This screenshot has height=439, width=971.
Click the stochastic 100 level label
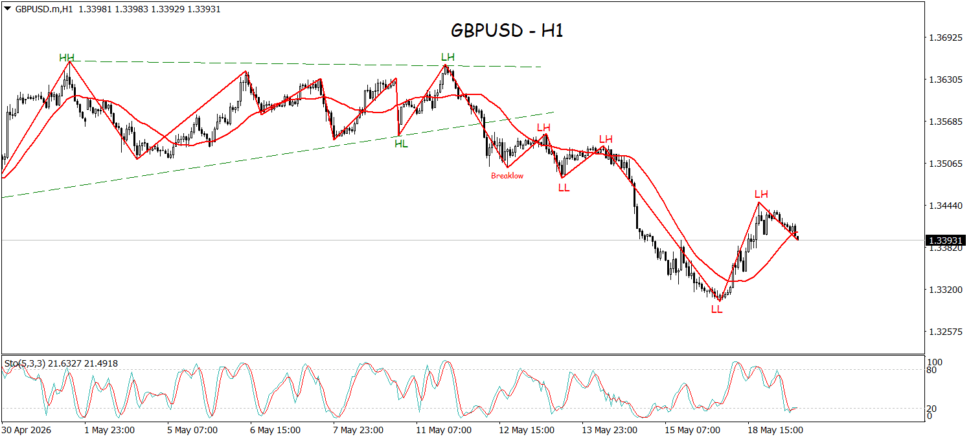pyautogui.click(x=936, y=361)
